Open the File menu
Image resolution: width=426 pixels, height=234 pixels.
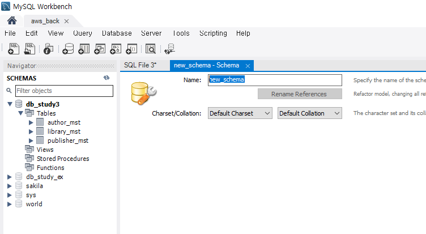[10, 33]
